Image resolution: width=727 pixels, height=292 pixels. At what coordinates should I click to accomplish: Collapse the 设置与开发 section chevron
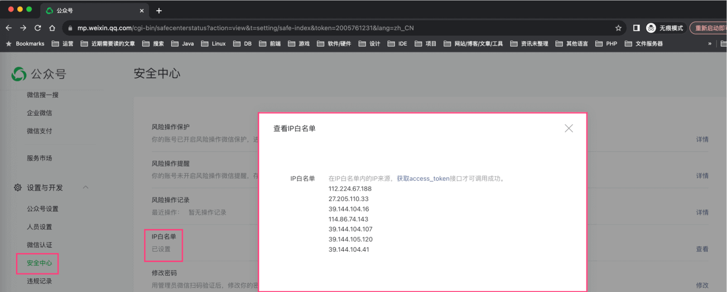pyautogui.click(x=86, y=187)
